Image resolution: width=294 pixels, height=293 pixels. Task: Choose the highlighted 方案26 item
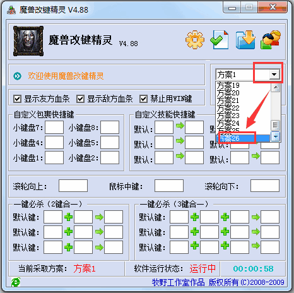pos(243,138)
